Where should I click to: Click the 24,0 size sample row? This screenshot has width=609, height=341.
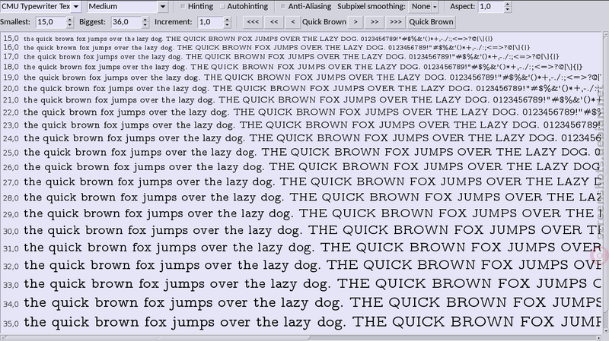click(x=301, y=138)
